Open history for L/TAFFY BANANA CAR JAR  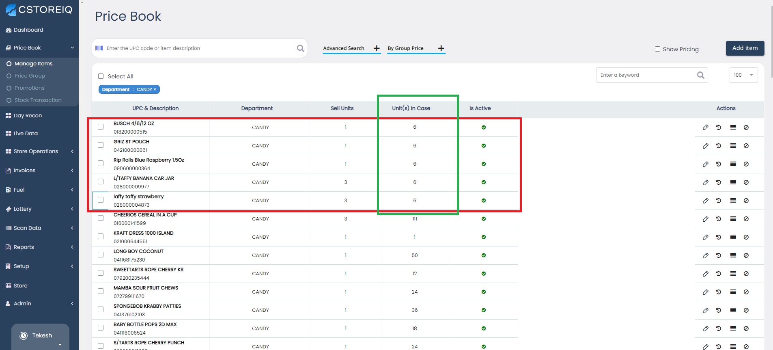[x=719, y=182]
